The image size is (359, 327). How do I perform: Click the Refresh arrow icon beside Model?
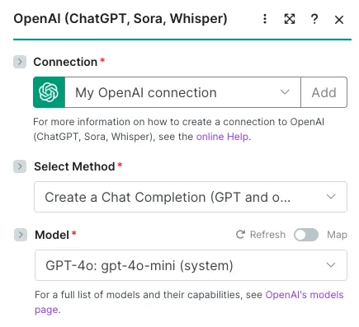coord(240,235)
